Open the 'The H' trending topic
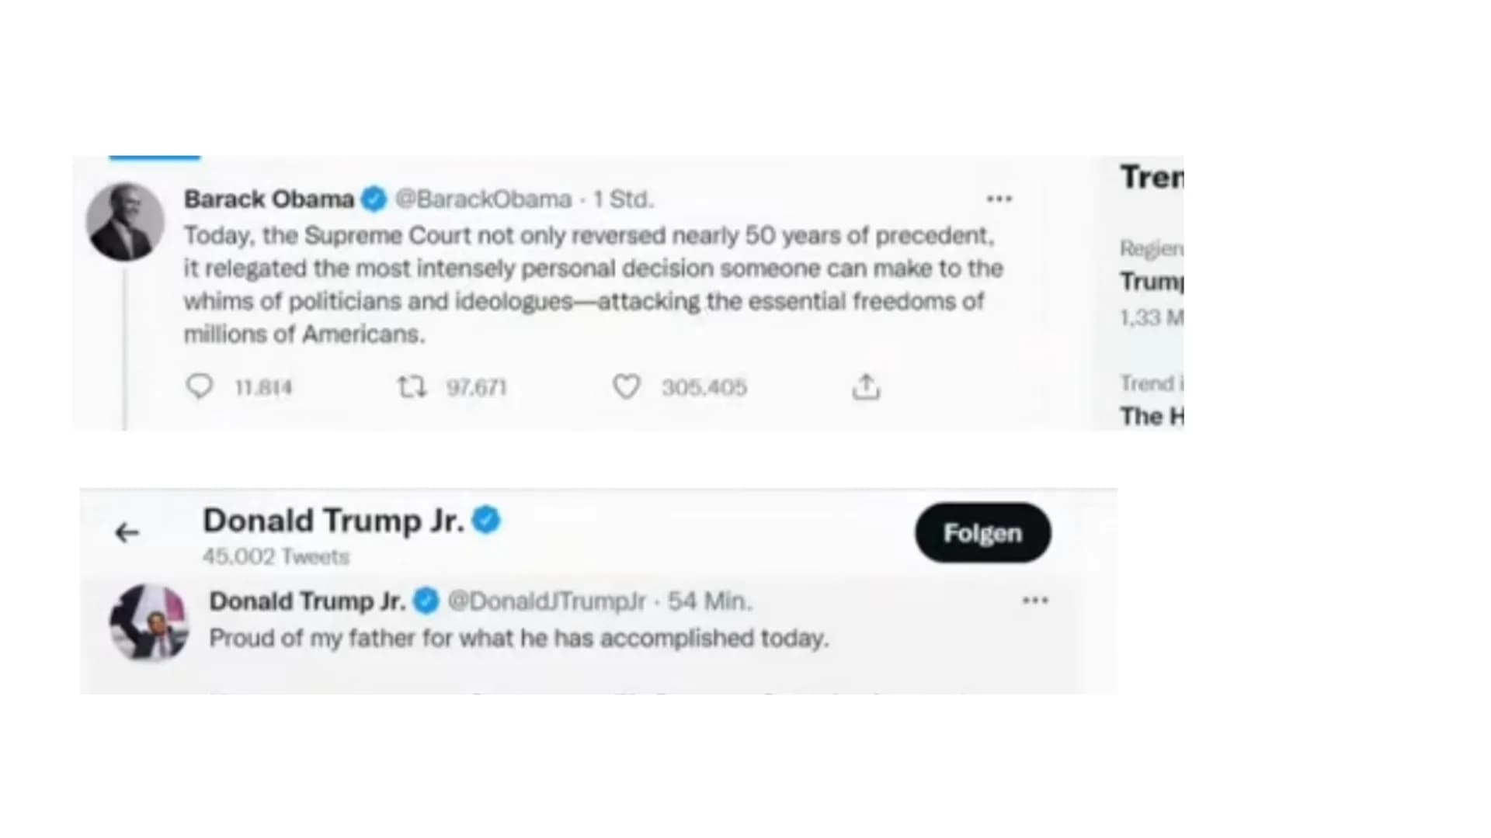The height and width of the screenshot is (838, 1491). point(1152,417)
